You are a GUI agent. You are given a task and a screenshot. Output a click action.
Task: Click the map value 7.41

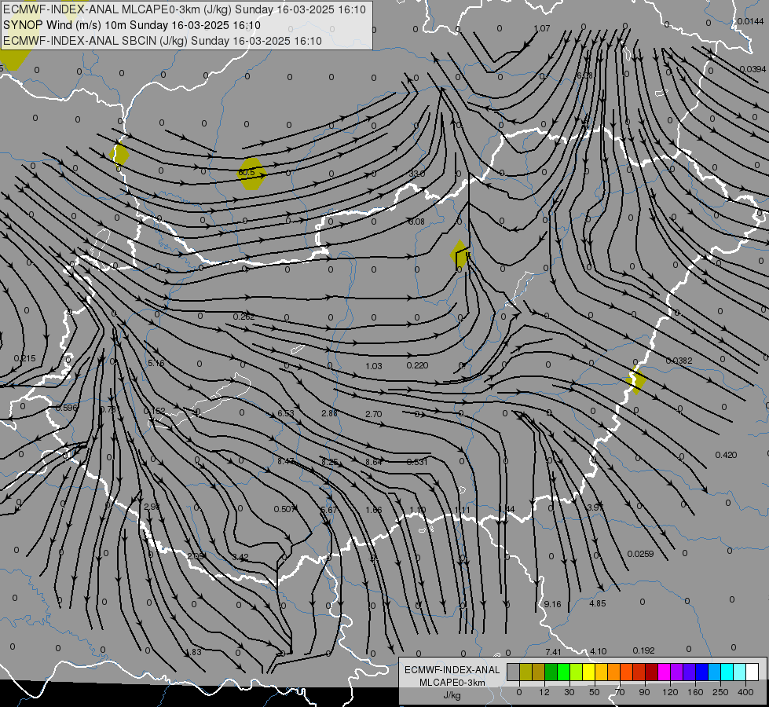(553, 652)
